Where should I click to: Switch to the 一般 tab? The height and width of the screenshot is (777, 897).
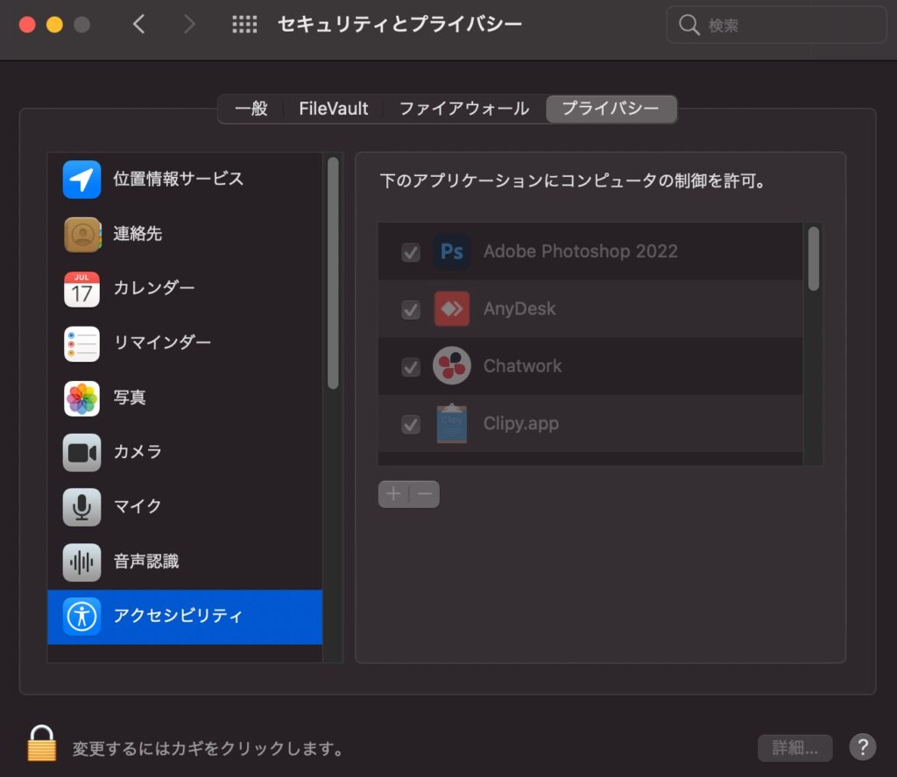pyautogui.click(x=251, y=109)
